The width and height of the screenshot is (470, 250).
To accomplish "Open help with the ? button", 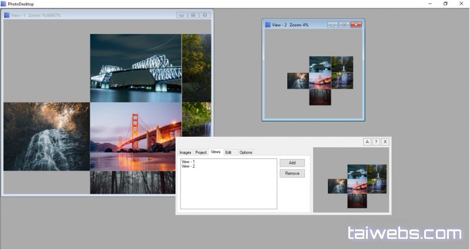I will [x=376, y=141].
